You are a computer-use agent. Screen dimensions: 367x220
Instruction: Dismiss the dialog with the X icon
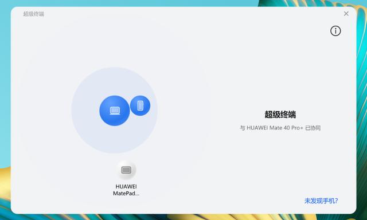(x=346, y=14)
